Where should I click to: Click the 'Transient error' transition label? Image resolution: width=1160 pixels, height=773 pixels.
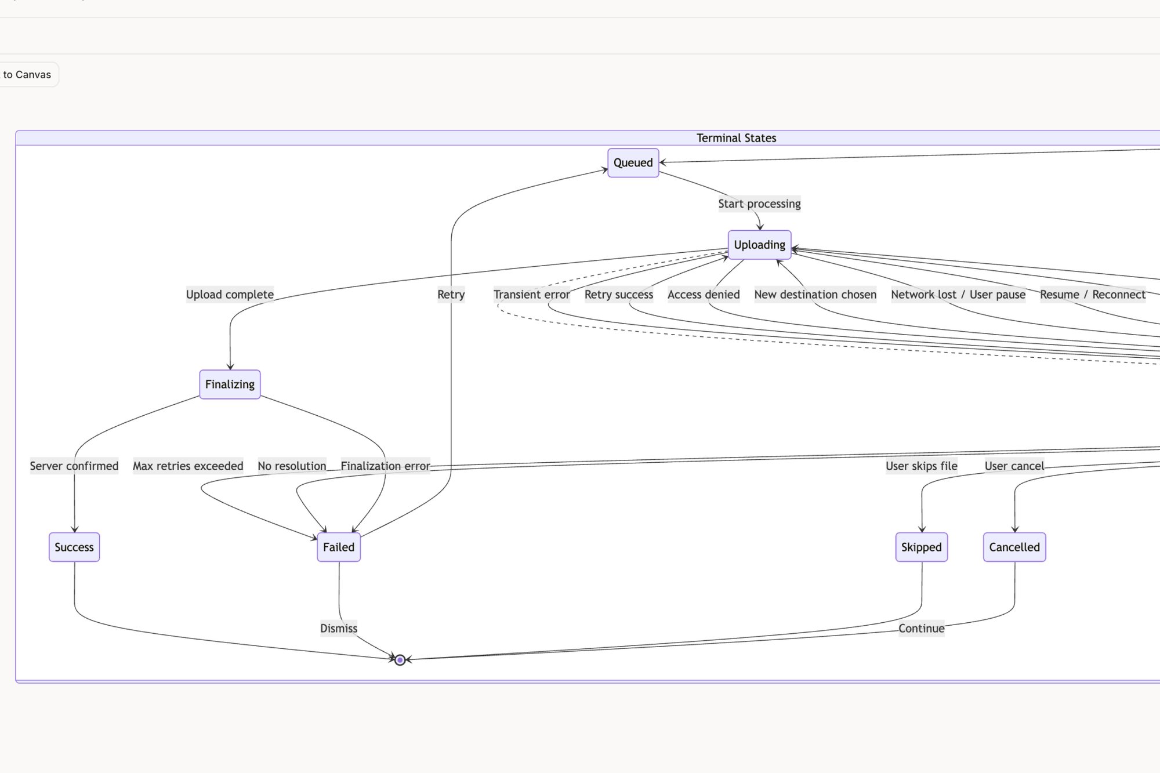point(531,295)
